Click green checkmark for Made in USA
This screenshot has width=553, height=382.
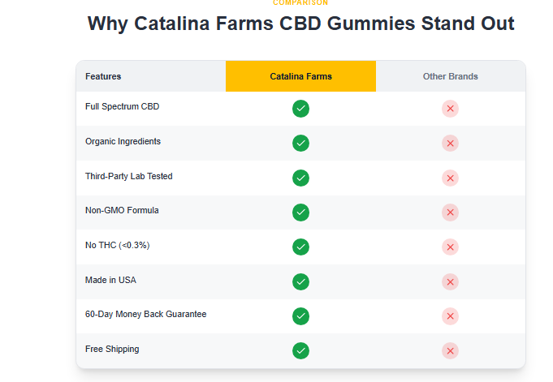click(300, 281)
